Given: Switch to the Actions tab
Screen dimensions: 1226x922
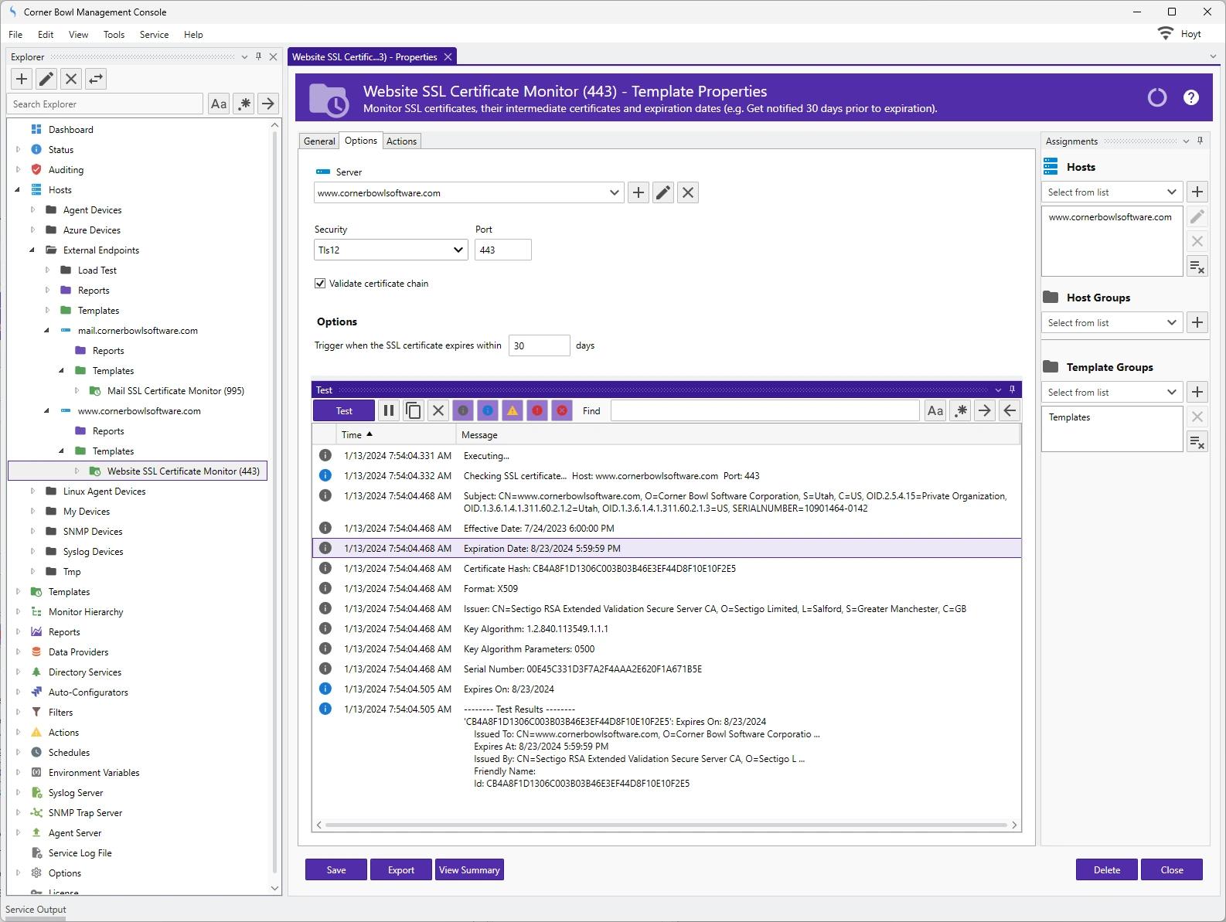Looking at the screenshot, I should tap(401, 141).
